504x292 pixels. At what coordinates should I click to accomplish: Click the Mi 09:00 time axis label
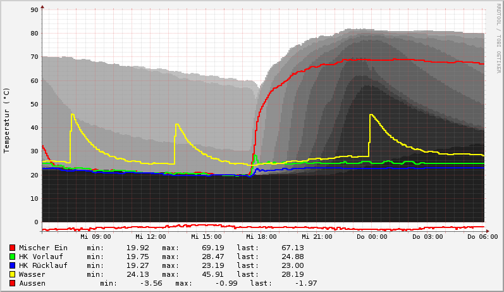[x=93, y=236]
